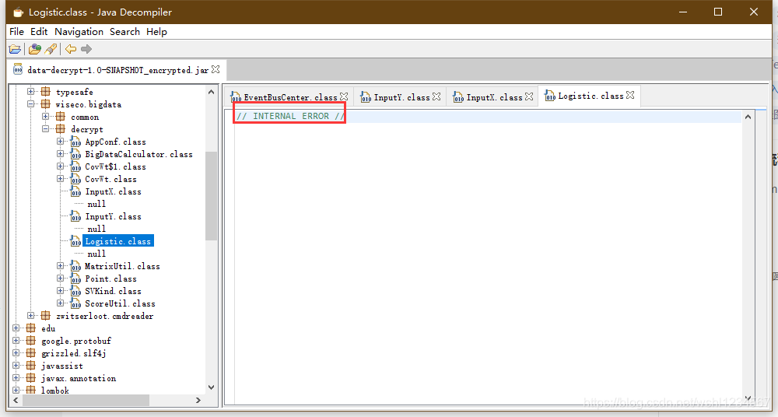This screenshot has height=417, width=778.
Task: Open AppConf.class in the tree
Action: pos(116,142)
